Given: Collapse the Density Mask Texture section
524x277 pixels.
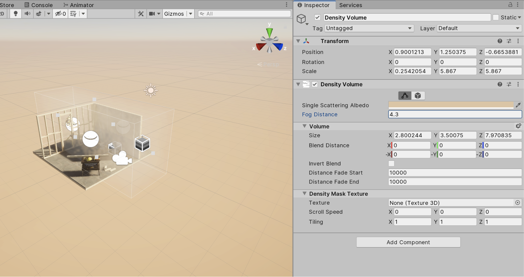Looking at the screenshot, I should (305, 194).
